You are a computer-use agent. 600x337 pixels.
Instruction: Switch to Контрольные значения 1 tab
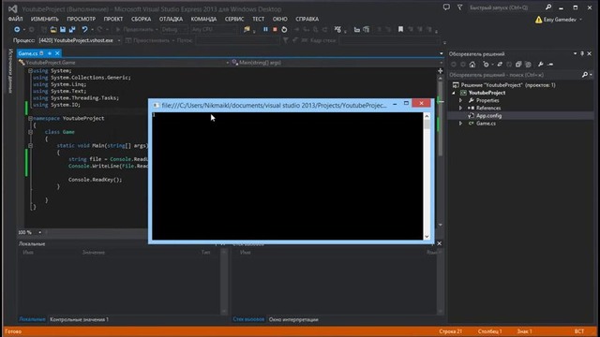(79, 319)
